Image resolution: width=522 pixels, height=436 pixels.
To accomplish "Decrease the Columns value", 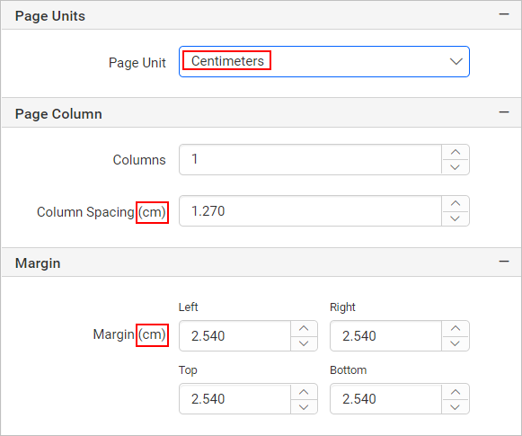I will point(456,167).
